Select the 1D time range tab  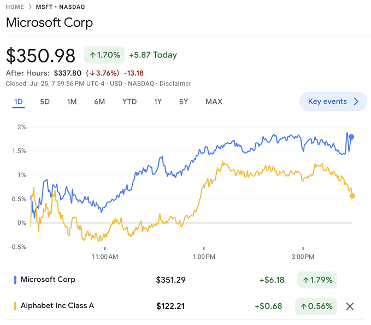[x=19, y=102]
